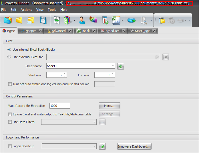Tick Ignore Excel and write output checkbox
Screen dimensions: 199x153
click(10, 114)
